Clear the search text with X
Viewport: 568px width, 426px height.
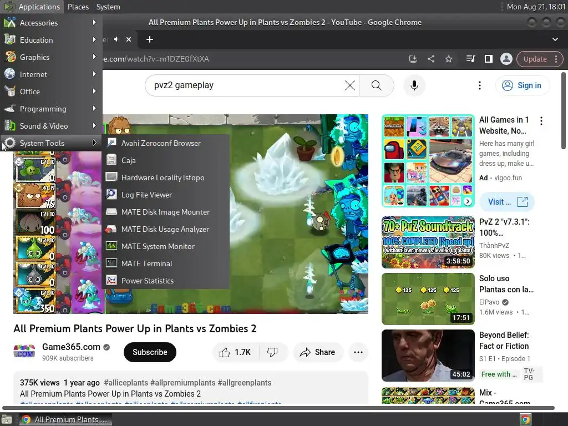coord(349,85)
